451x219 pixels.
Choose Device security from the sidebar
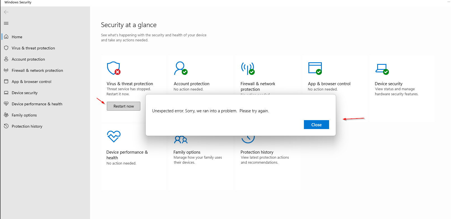[x=24, y=93]
